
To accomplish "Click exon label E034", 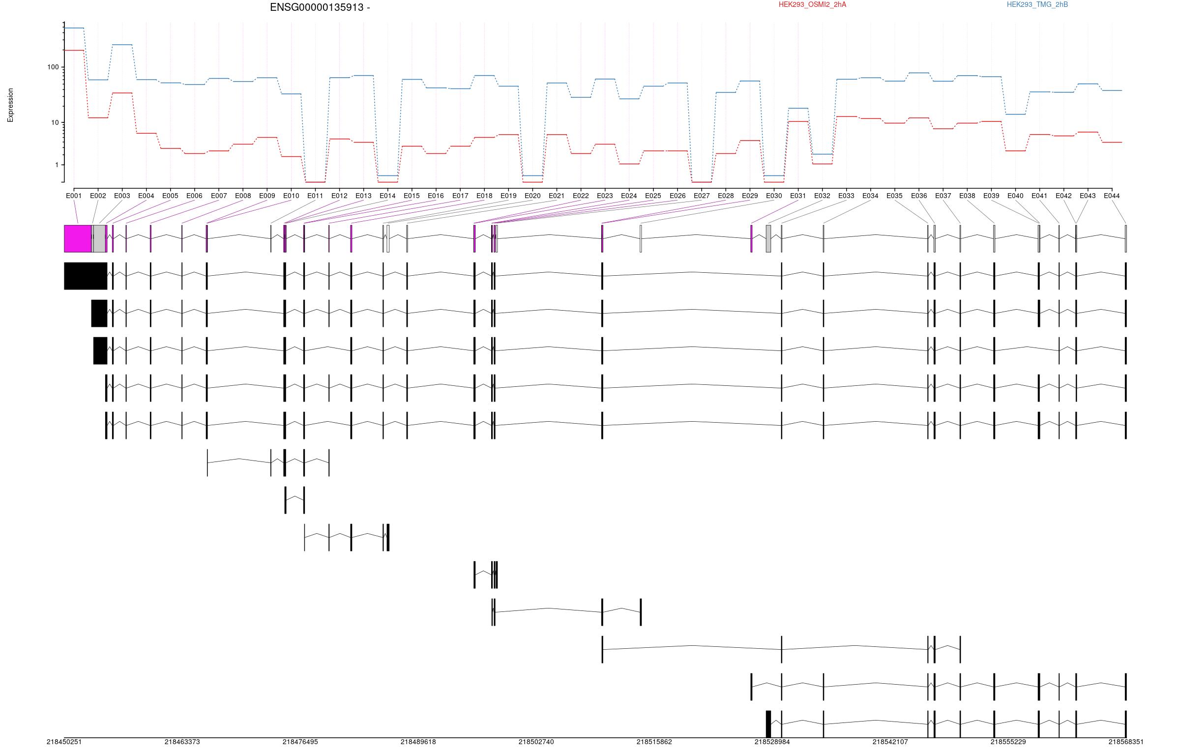I will click(870, 196).
